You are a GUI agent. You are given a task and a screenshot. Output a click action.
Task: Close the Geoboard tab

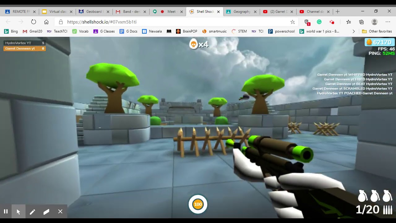tap(108, 12)
